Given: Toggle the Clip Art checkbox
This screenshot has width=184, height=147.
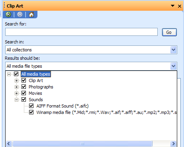Looking at the screenshot, I should [x=24, y=80].
